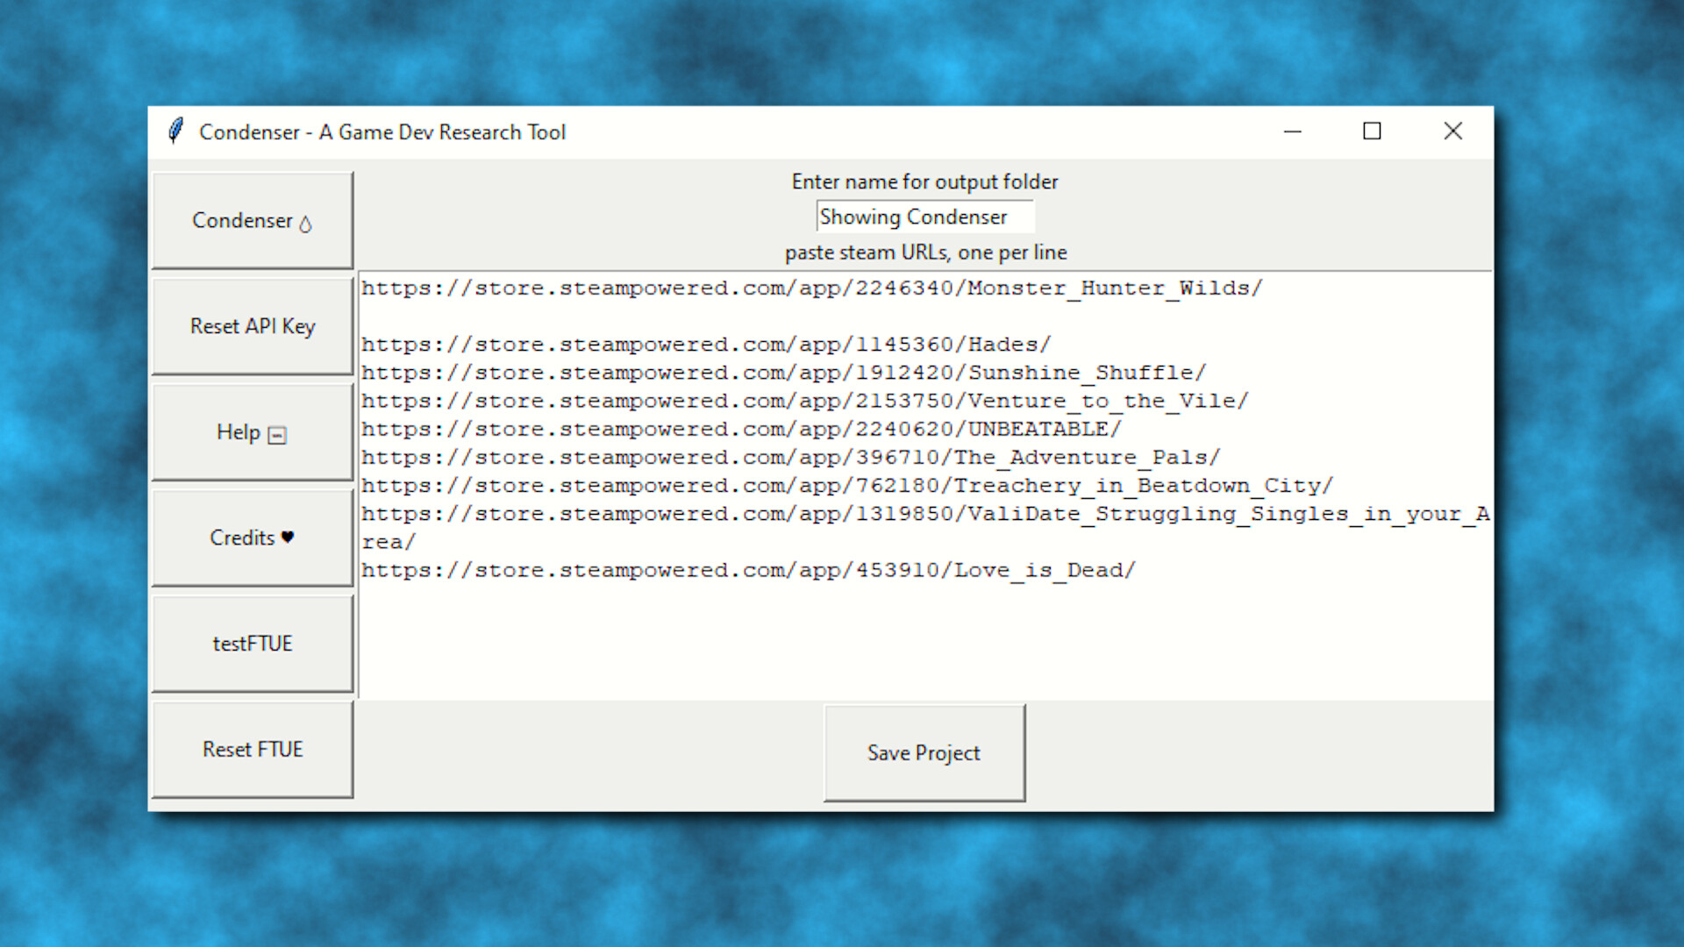Screen dimensions: 1684x947
Task: Click Reset FTUE in the sidebar
Action: coord(252,749)
